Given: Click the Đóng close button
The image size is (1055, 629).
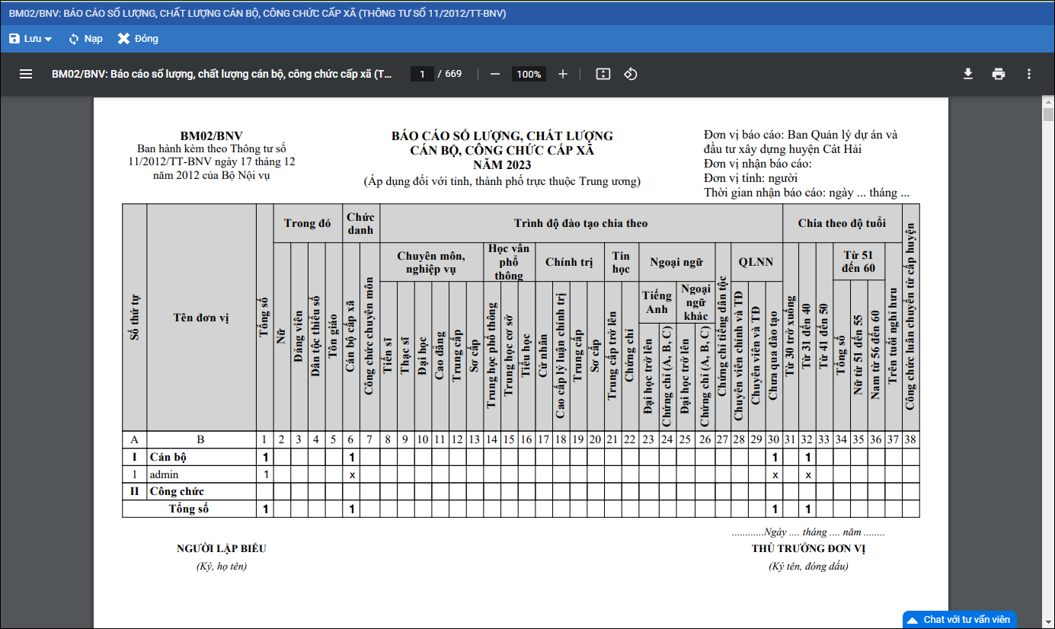Looking at the screenshot, I should pyautogui.click(x=138, y=39).
